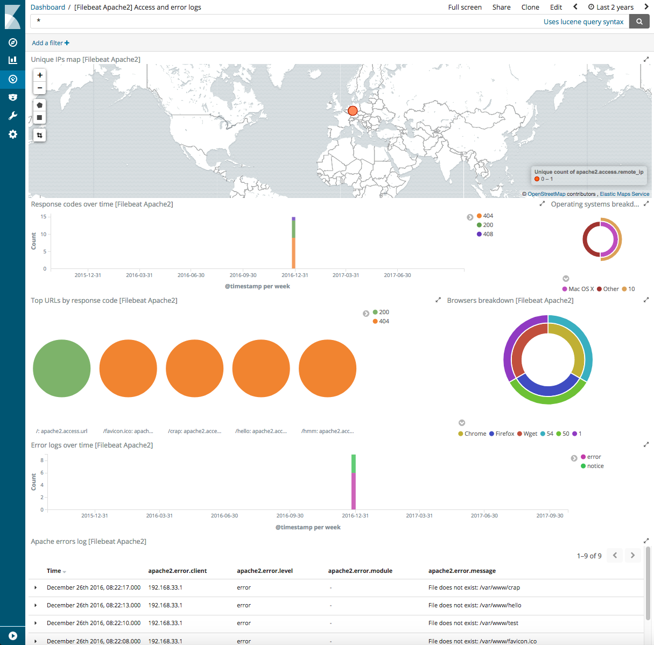Select the rectangle selection tool on the map
This screenshot has height=645, width=654.
pos(39,117)
